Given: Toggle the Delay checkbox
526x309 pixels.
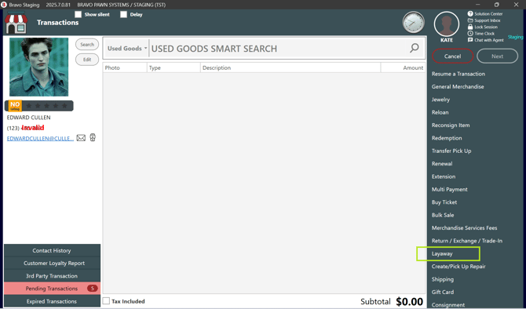Looking at the screenshot, I should coord(124,14).
